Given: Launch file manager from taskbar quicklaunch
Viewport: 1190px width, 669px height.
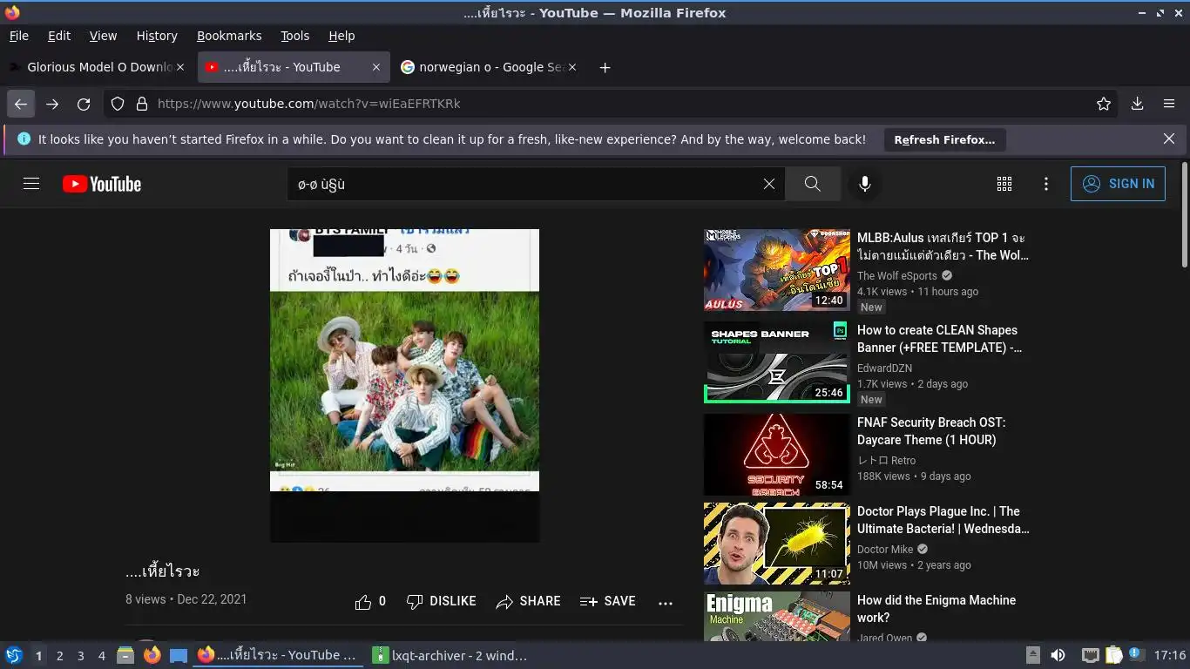Looking at the screenshot, I should click(x=125, y=655).
